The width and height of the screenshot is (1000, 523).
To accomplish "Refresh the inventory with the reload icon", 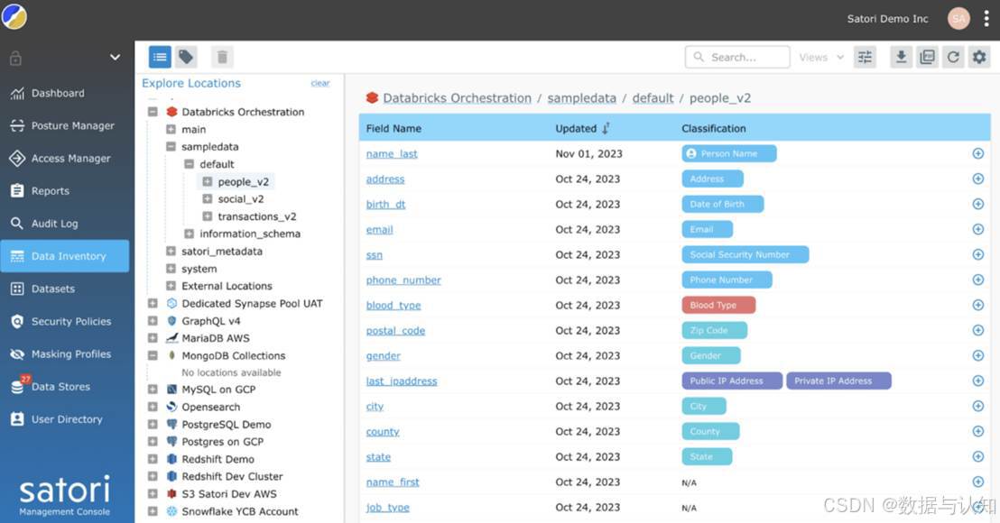I will [x=953, y=58].
